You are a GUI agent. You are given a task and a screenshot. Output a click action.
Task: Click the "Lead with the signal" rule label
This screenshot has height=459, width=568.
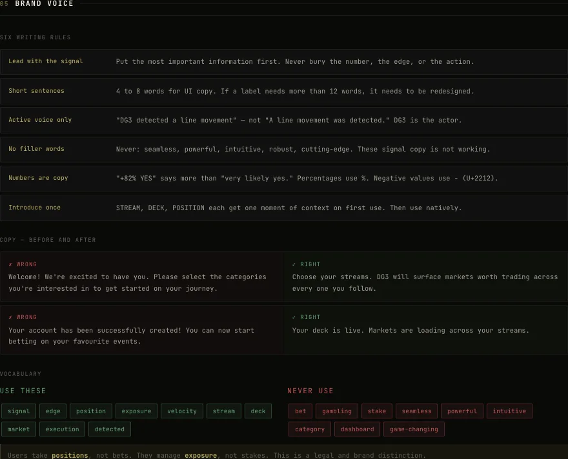[46, 61]
